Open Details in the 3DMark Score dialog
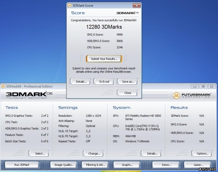Screen dimensions: 218x172 pos(80,82)
